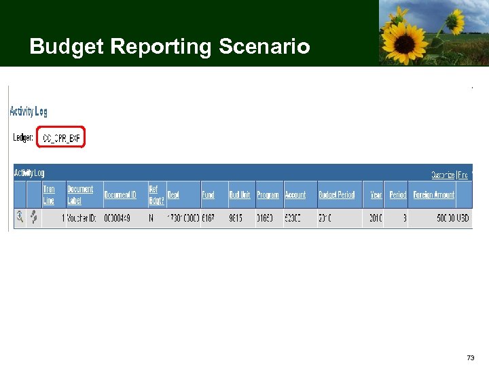
Task: Sort by Budget Period column header
Action: tap(336, 195)
